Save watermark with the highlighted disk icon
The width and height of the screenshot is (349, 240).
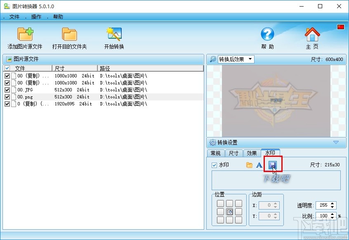pyautogui.click(x=272, y=165)
